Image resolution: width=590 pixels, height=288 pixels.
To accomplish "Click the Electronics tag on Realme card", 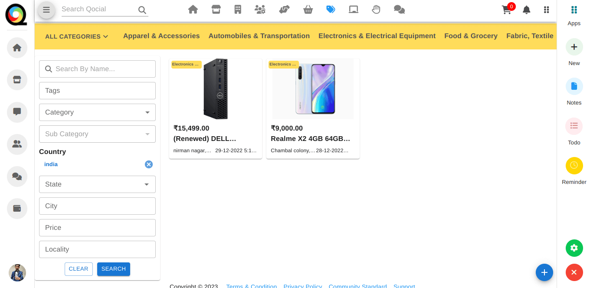I will click(284, 64).
